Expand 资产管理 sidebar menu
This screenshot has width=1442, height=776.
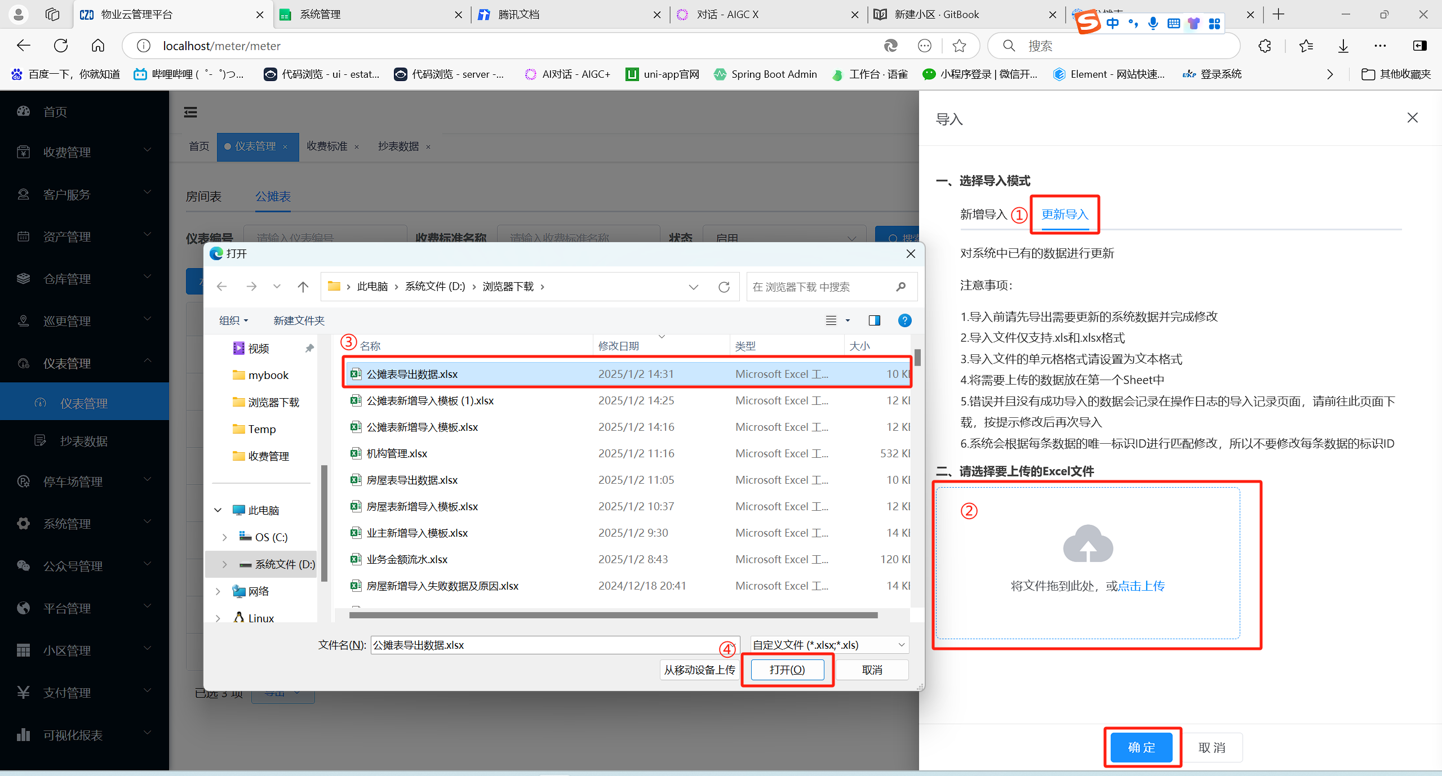point(85,237)
